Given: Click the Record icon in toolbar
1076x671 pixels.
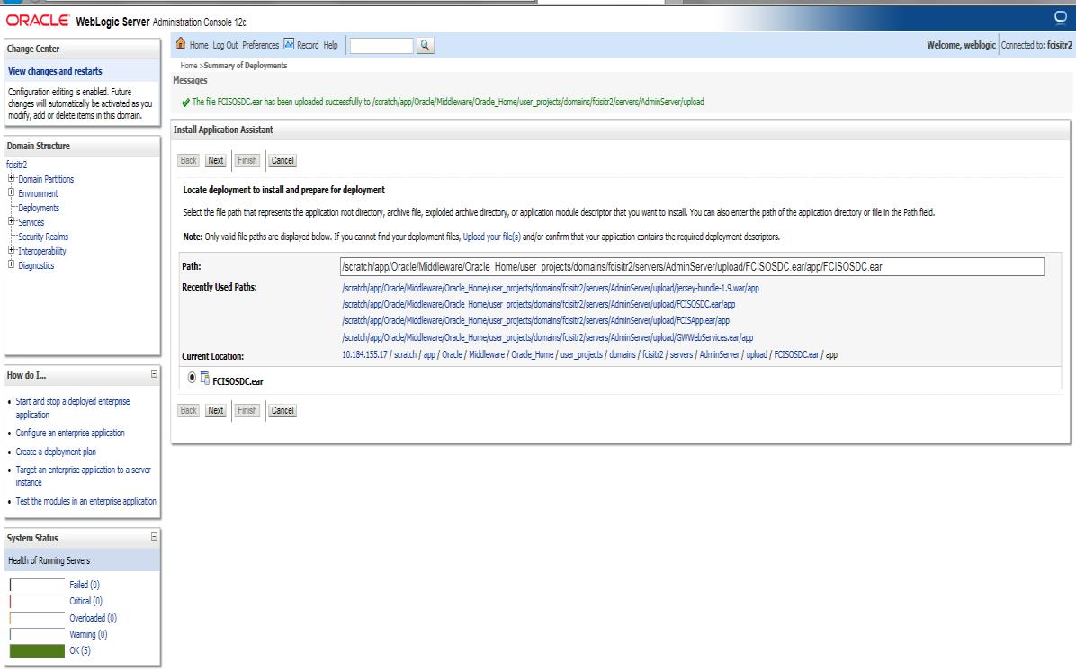Looking at the screenshot, I should (289, 44).
